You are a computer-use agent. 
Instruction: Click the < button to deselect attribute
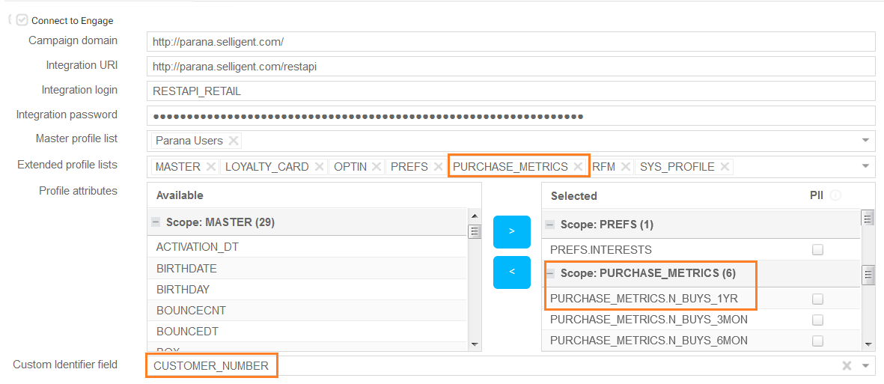(x=512, y=272)
